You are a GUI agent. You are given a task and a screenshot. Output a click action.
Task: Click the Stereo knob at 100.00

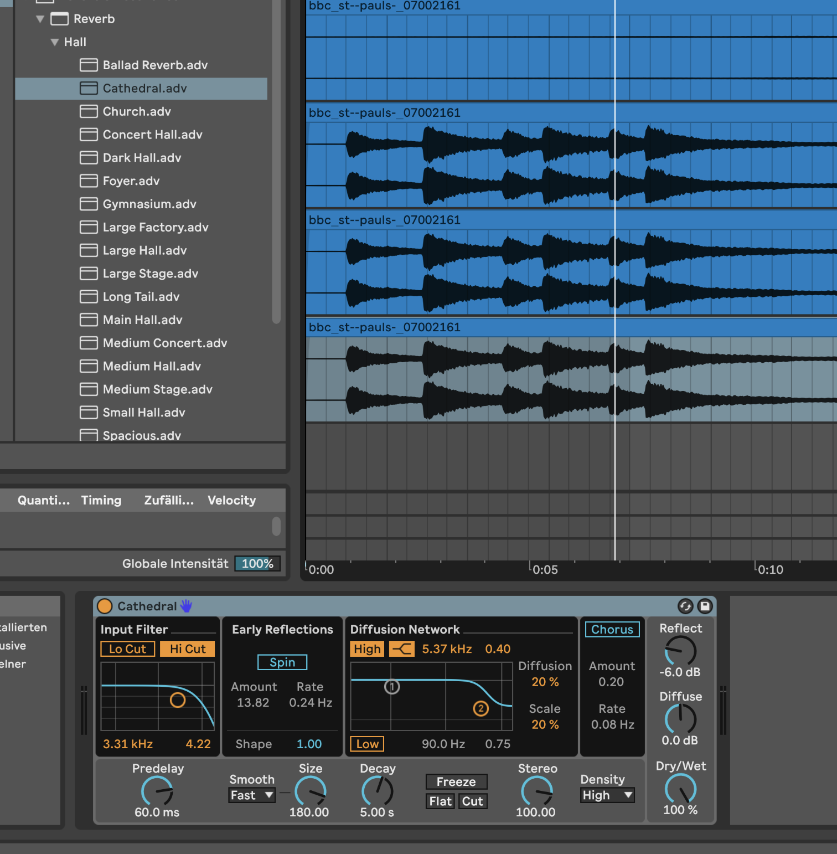point(536,791)
